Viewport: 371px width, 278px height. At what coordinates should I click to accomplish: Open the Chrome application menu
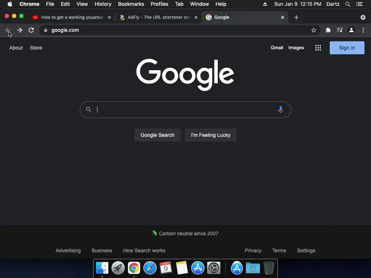tap(29, 4)
